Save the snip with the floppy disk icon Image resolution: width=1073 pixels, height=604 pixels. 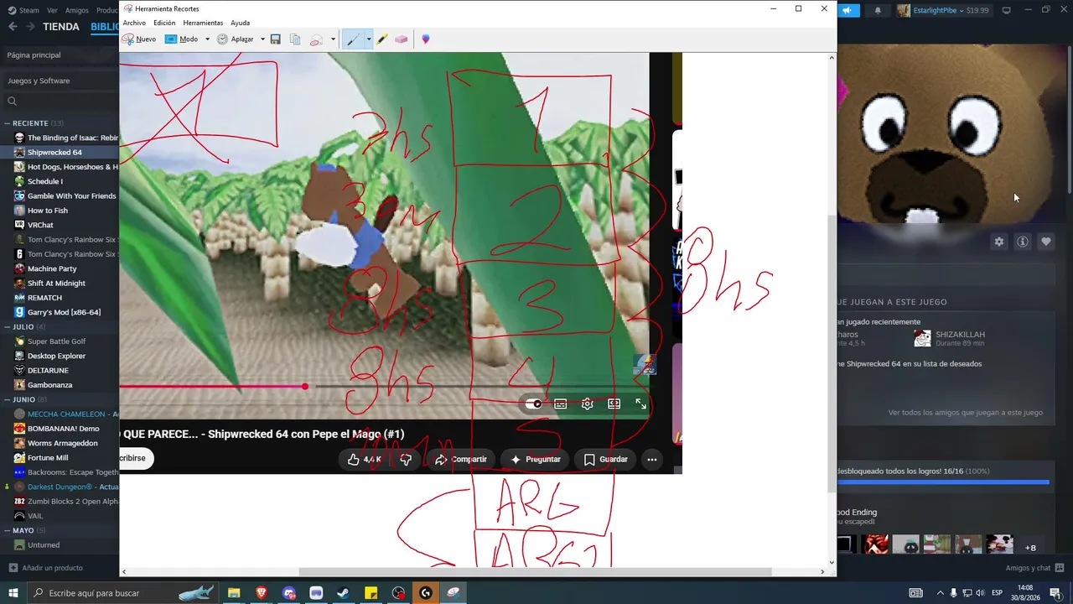tap(275, 39)
